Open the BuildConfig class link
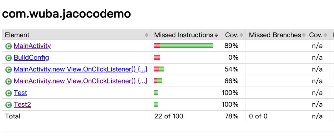This screenshot has height=138, width=334. pos(31,58)
